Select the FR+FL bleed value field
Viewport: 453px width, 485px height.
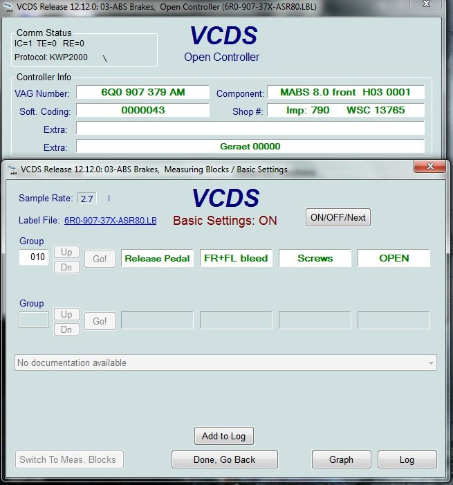point(236,258)
